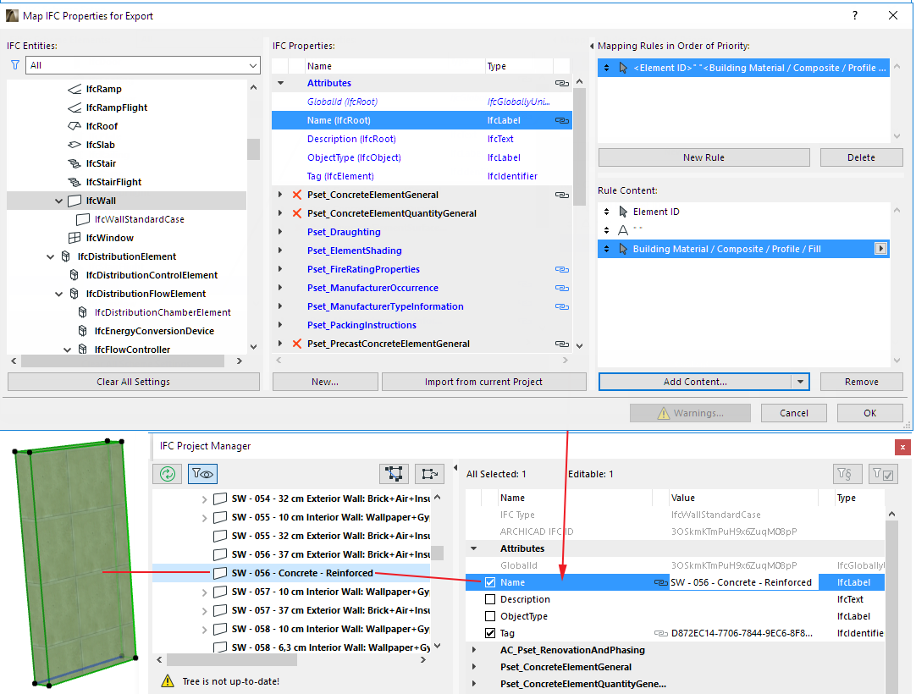Collapse Attributes group in IFC Project Manager
Screen dimensions: 916x694
(x=474, y=548)
